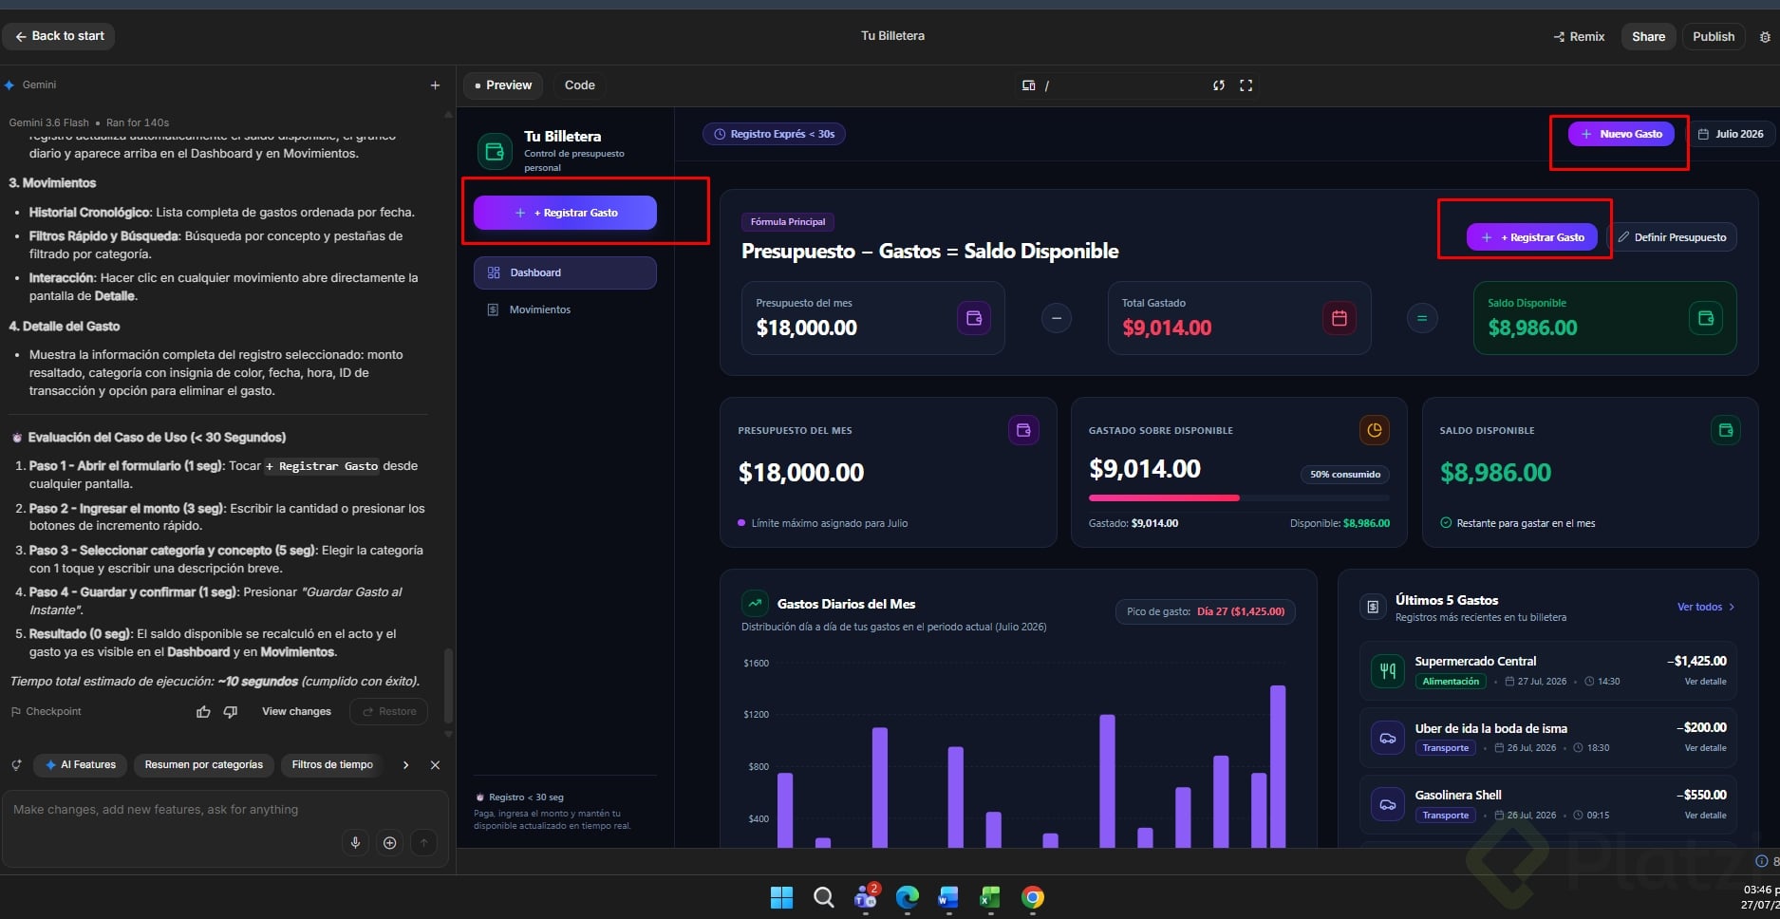This screenshot has width=1780, height=919.
Task: Go Back to start
Action: pyautogui.click(x=59, y=36)
